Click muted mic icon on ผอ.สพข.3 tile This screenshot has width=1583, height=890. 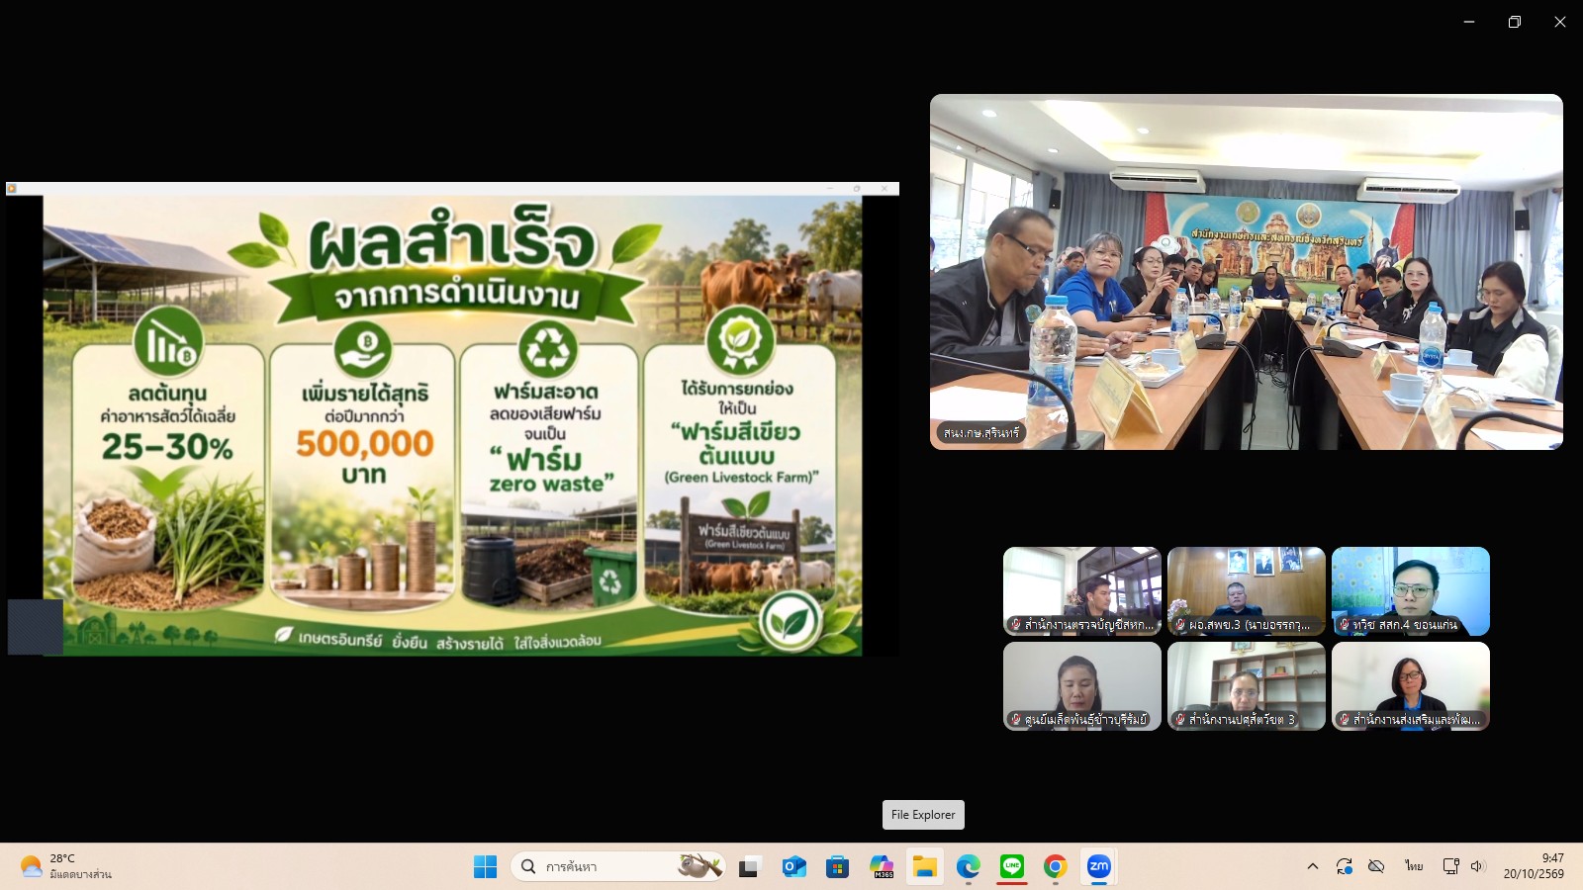[1179, 624]
